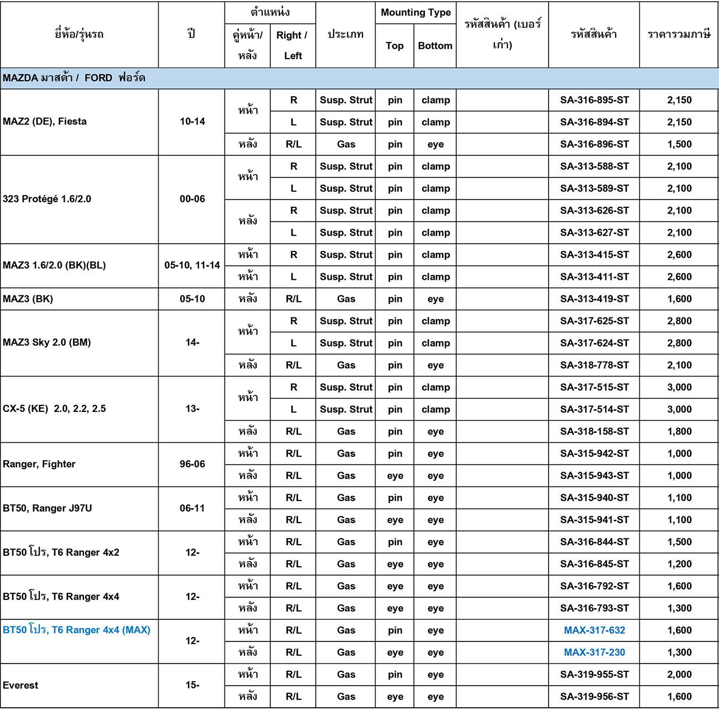Image resolution: width=719 pixels, height=710 pixels.
Task: Click product code SA-313-588-ST
Action: click(x=594, y=166)
